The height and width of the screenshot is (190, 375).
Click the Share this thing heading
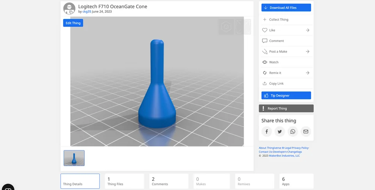279,121
